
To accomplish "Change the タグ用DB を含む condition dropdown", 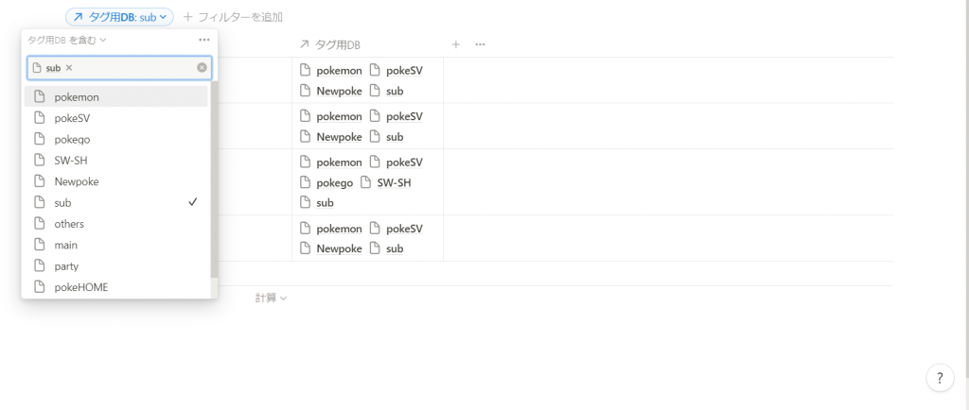I will [x=67, y=40].
